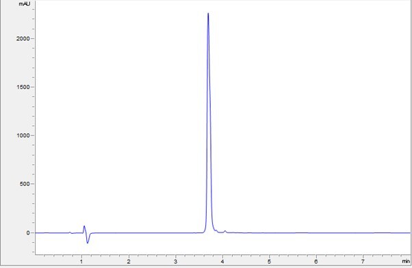The width and height of the screenshot is (412, 268).
Task: Click the y-axis value 1000
Action: click(x=23, y=135)
